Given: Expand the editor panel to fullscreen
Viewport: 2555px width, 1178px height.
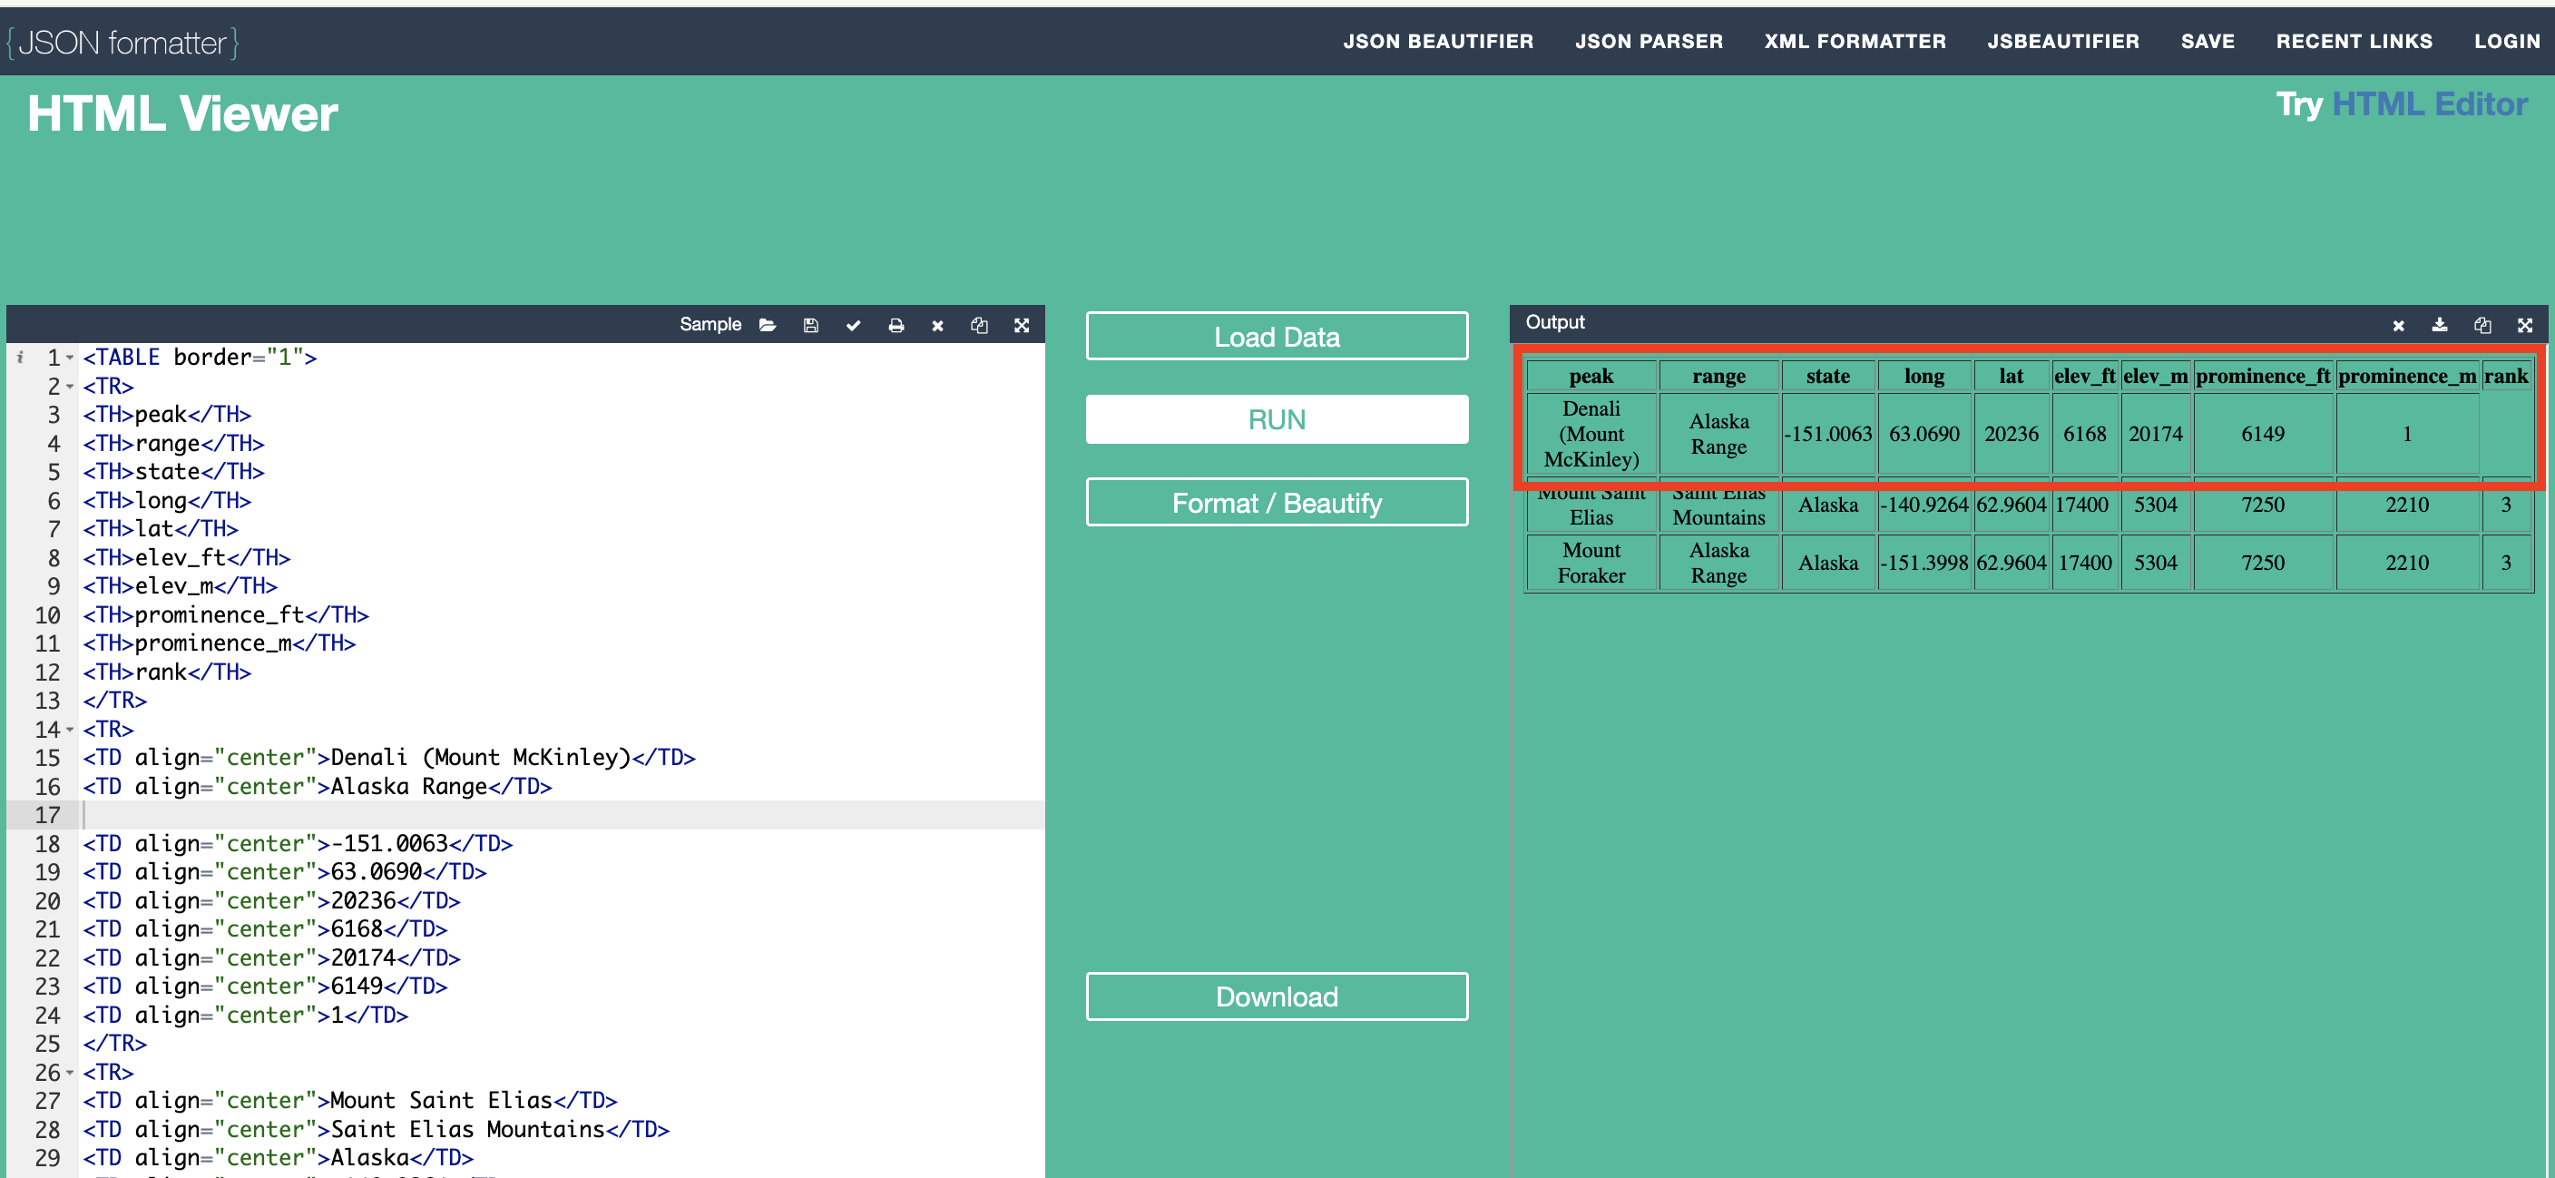Looking at the screenshot, I should (x=1022, y=326).
